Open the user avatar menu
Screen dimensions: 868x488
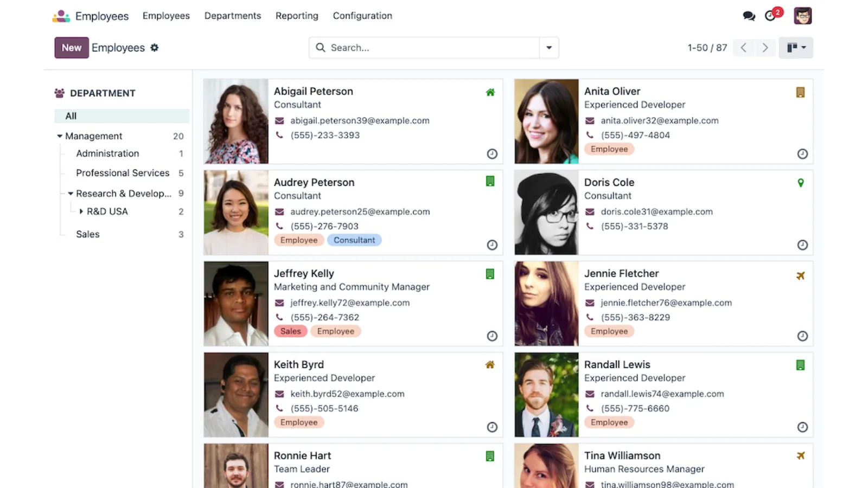coord(802,16)
